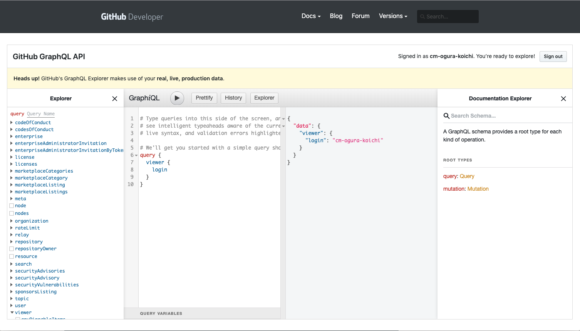Expand the repository tree item

[x=11, y=241]
